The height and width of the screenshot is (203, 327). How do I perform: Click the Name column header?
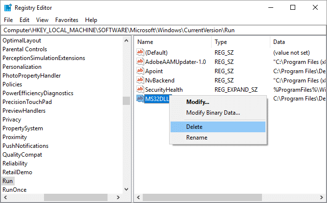[x=145, y=42]
